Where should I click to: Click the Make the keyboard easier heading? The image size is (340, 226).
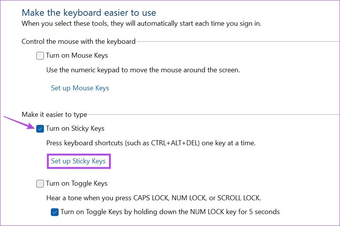tap(89, 13)
